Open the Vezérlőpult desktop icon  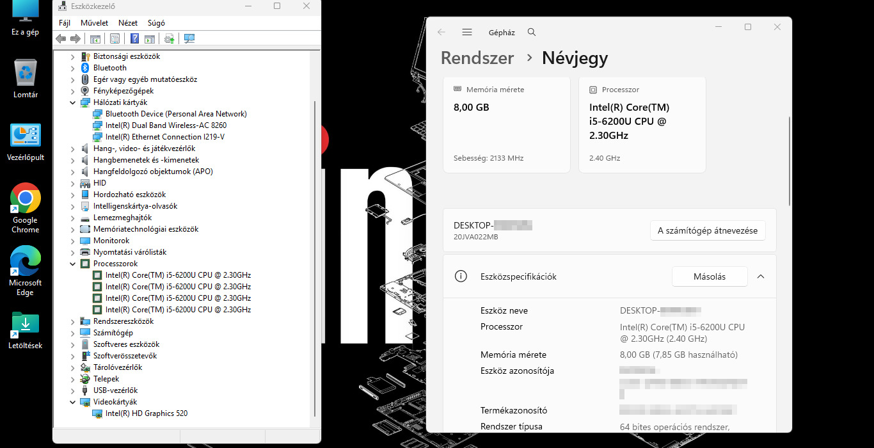26,141
